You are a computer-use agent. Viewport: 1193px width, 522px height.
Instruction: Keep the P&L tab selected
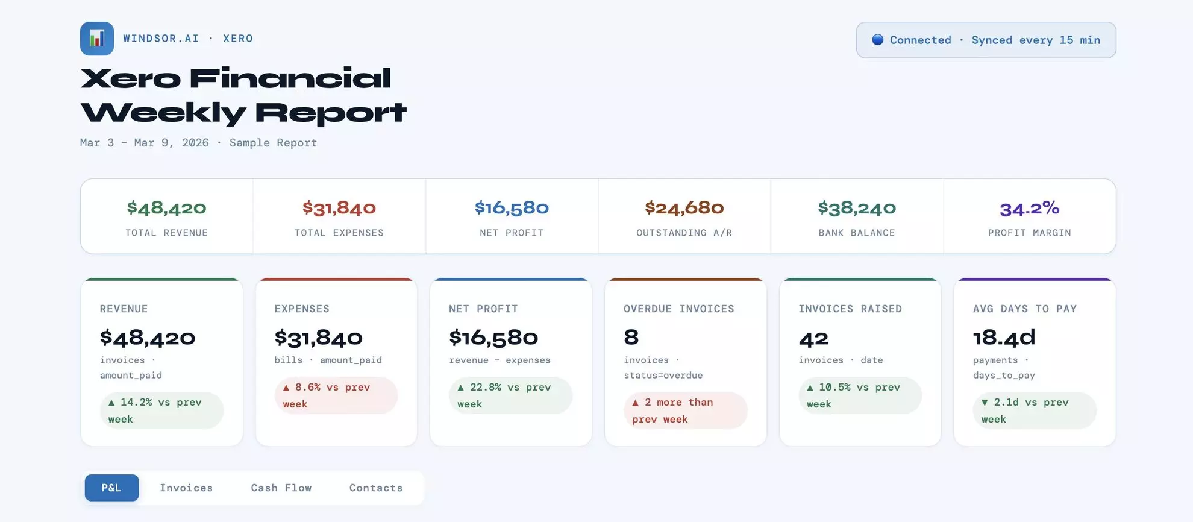click(x=111, y=488)
